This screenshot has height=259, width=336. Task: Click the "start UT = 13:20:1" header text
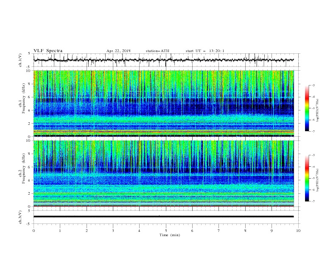[x=205, y=51]
